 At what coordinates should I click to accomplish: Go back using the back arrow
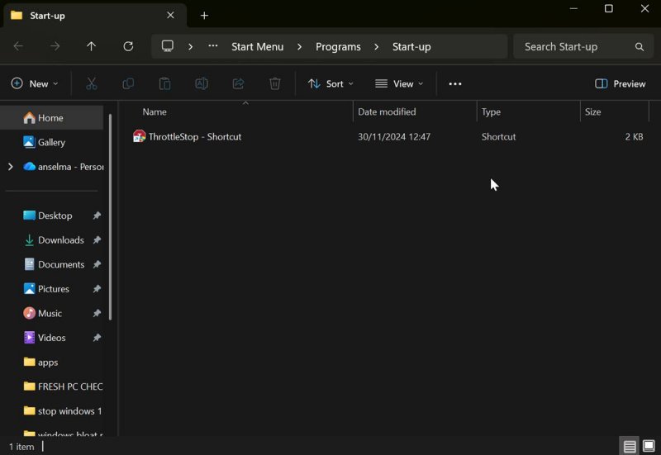tap(18, 46)
